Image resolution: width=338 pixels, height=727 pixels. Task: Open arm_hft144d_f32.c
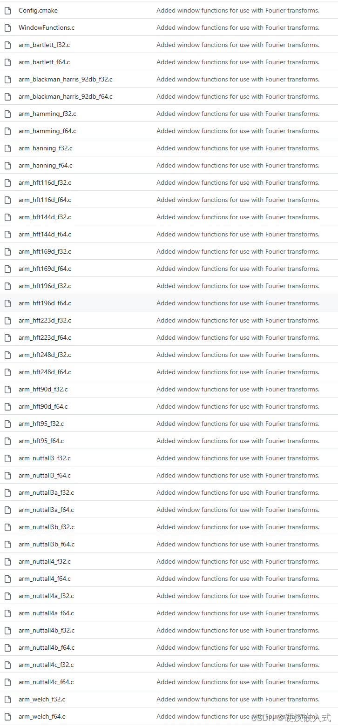click(45, 217)
